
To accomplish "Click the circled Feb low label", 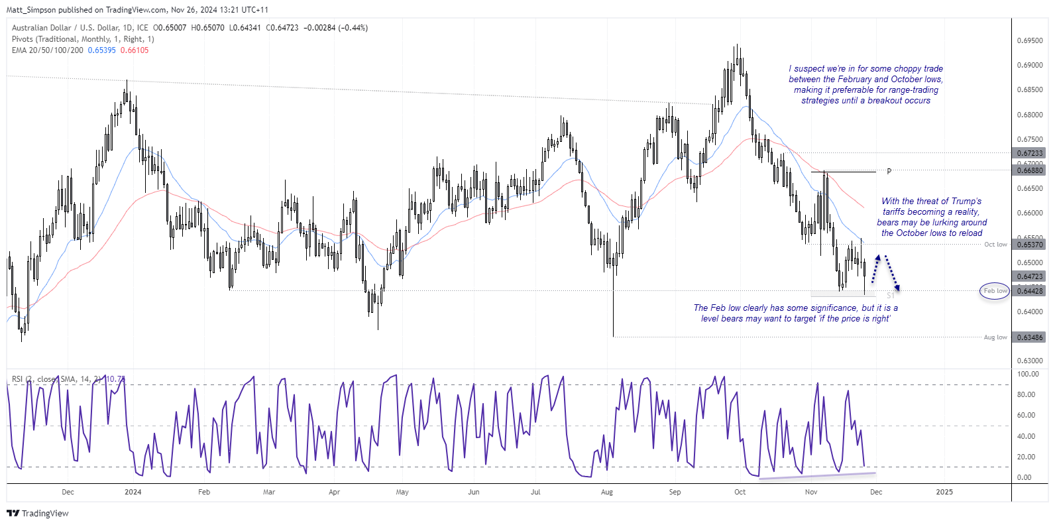I will pos(995,291).
